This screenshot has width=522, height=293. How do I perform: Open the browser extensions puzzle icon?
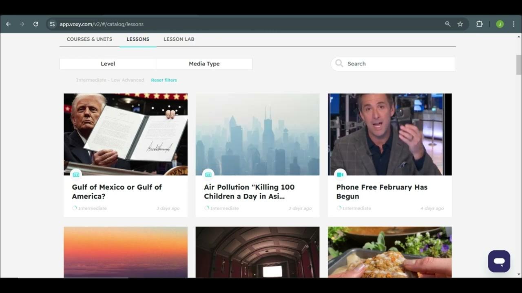click(x=480, y=24)
